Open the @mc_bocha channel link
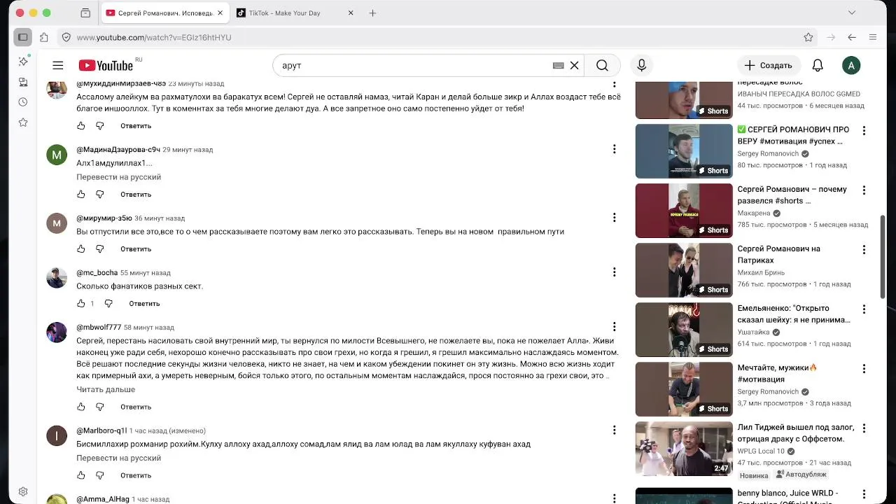Image resolution: width=896 pixels, height=504 pixels. (x=97, y=272)
